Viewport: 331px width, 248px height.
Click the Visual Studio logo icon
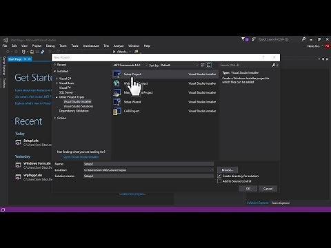pyautogui.click(x=6, y=40)
